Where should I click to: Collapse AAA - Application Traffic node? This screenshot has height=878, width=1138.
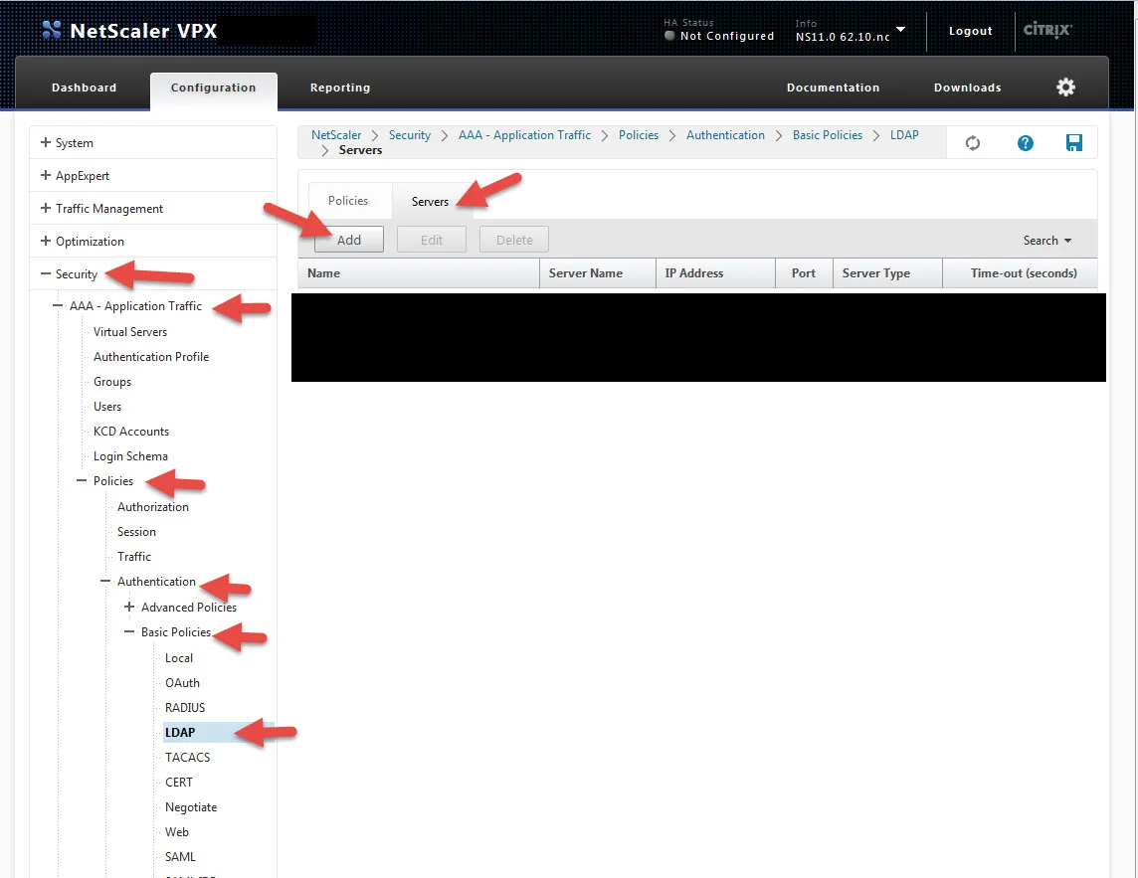[x=58, y=305]
